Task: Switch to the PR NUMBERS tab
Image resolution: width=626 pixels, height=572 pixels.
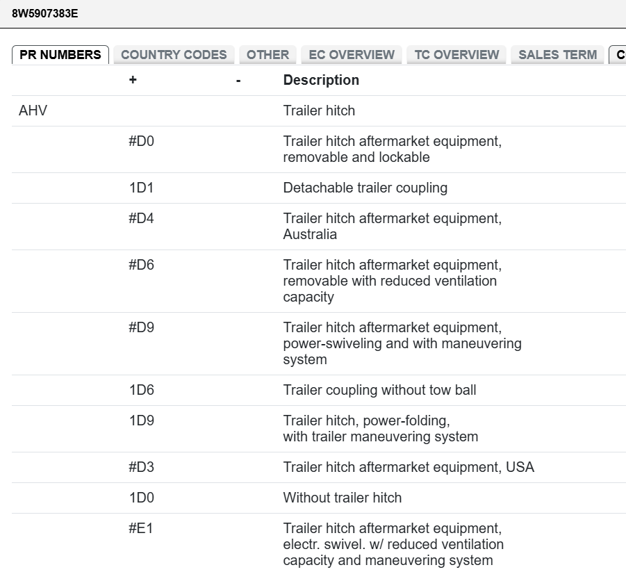Action: pyautogui.click(x=60, y=55)
